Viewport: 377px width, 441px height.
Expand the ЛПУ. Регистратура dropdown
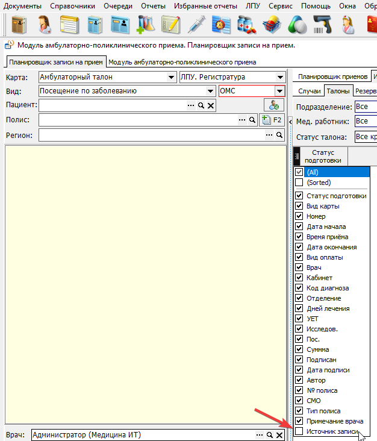point(280,77)
